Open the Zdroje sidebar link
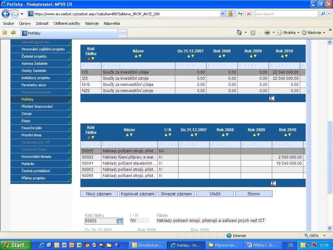 (27, 114)
